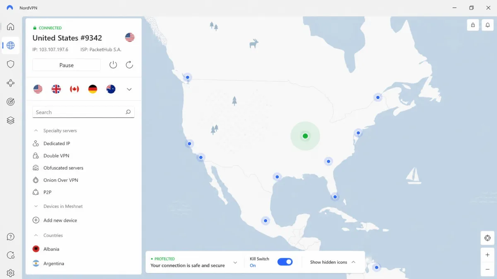Screen dimensions: 497x279
Task: Select the Dallas area server dot
Action: coord(277,177)
